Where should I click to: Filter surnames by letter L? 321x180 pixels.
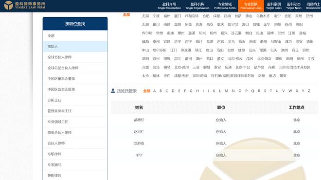(x=220, y=91)
